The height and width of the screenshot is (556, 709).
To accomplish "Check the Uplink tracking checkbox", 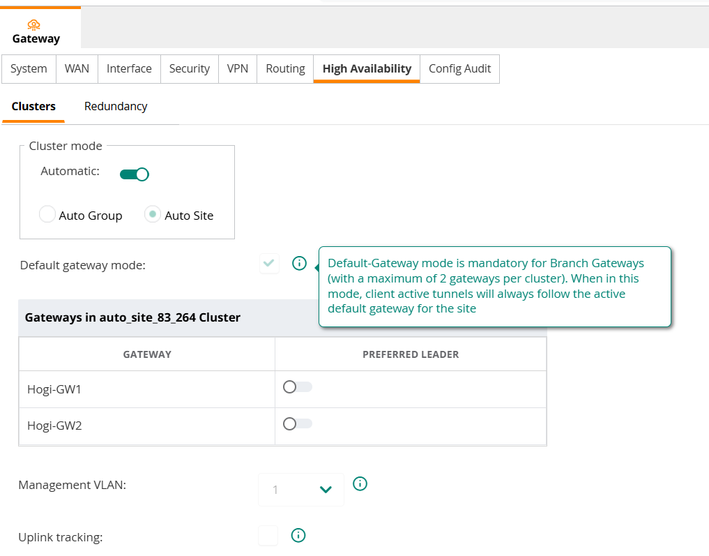I will pyautogui.click(x=268, y=536).
